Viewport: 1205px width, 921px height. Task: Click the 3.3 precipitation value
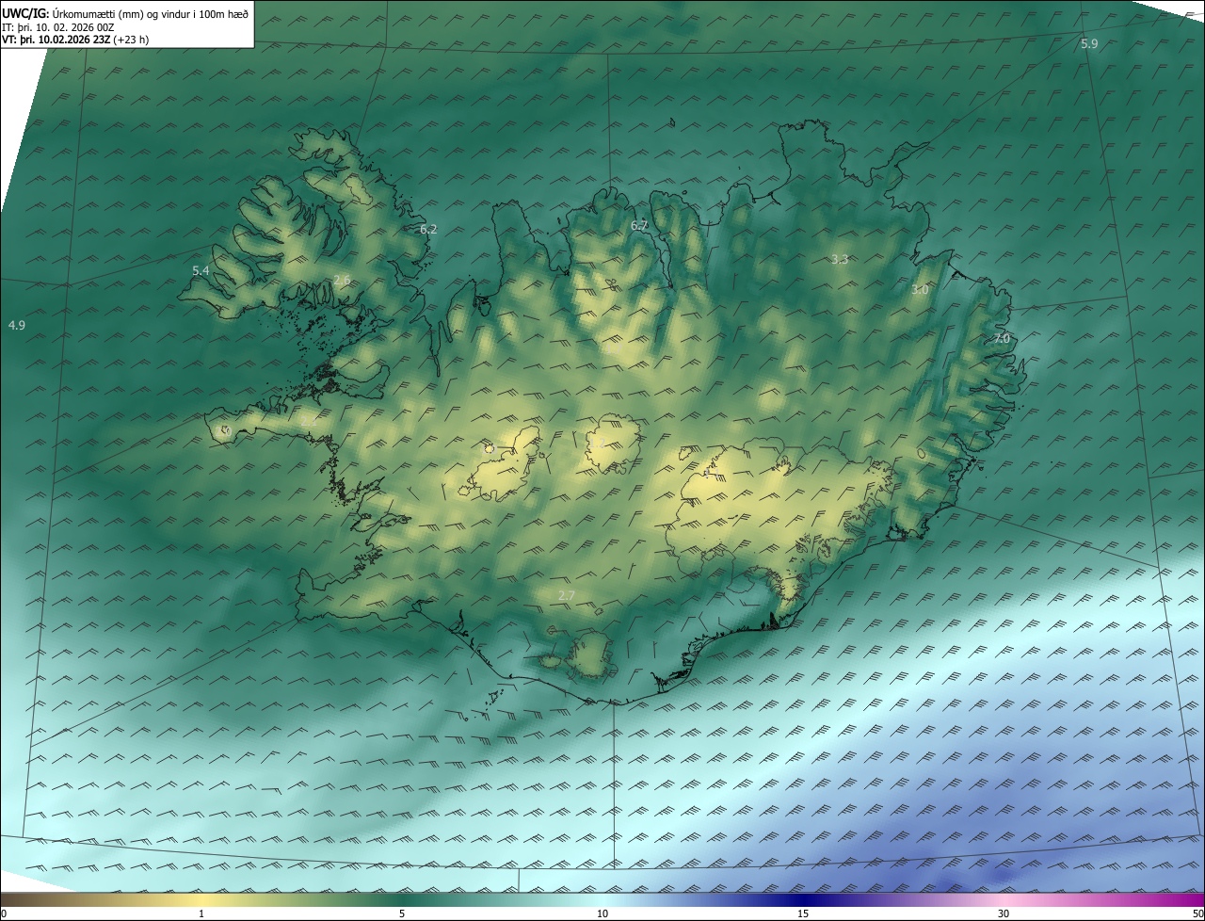click(840, 259)
